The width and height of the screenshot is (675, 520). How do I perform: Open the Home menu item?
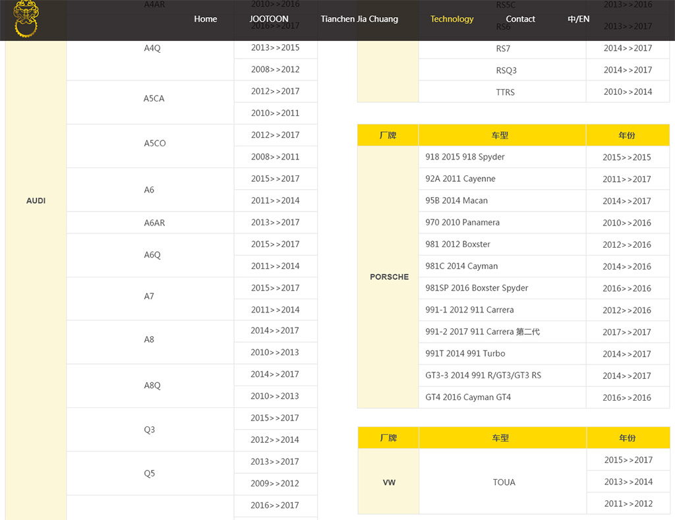click(206, 19)
